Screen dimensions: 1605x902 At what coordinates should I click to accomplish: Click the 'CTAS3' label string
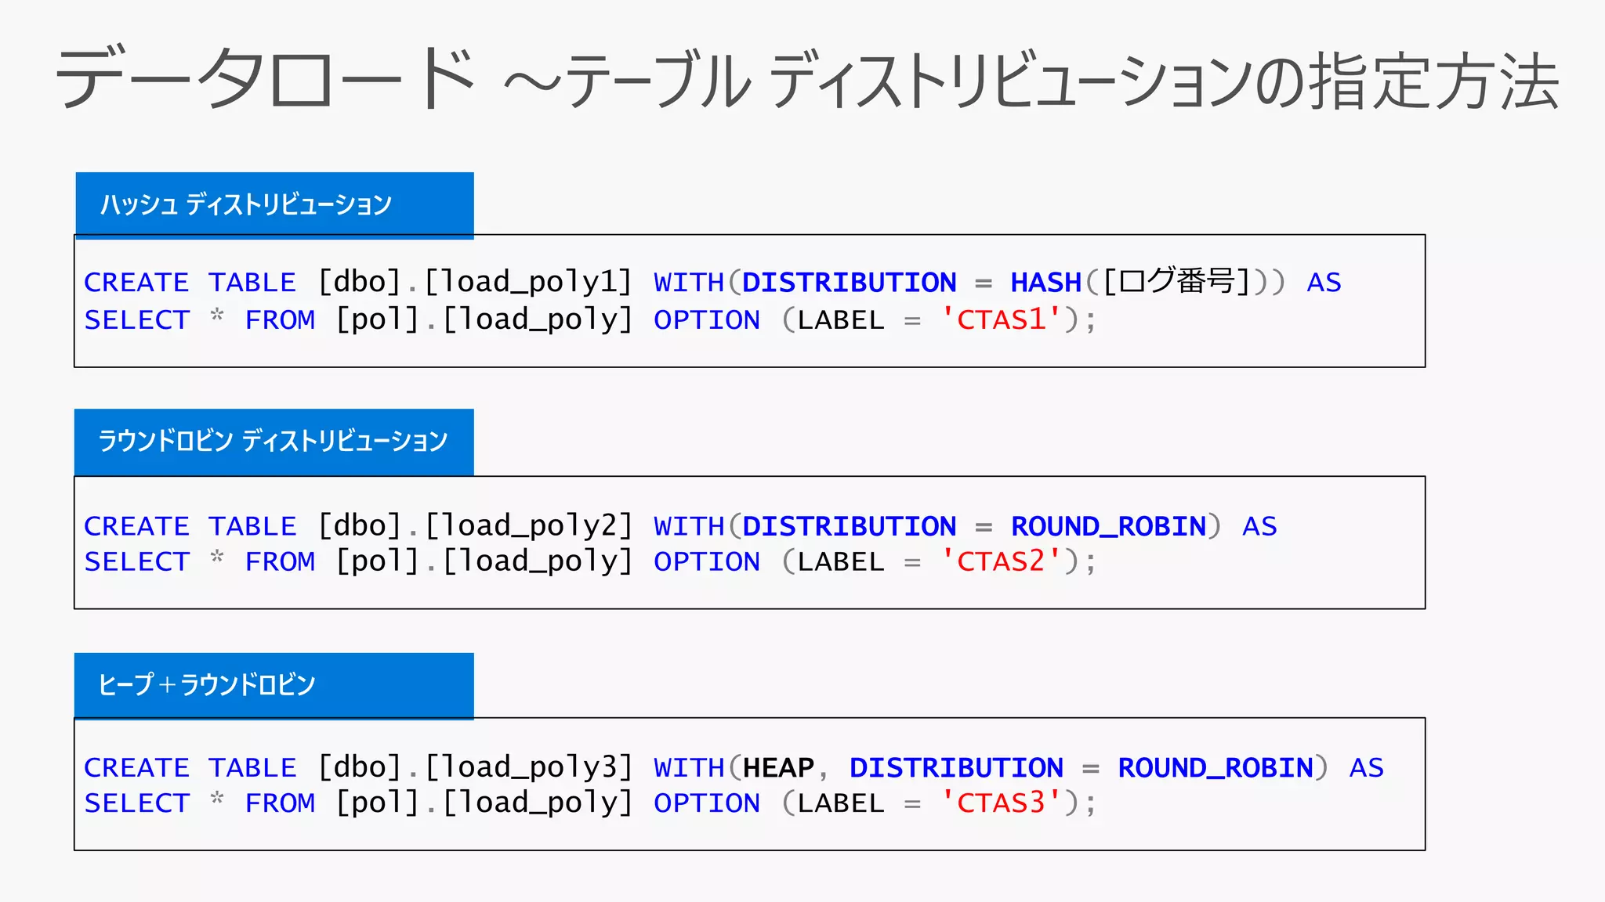coord(1001,803)
